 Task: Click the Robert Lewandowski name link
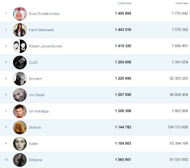coord(46,46)
